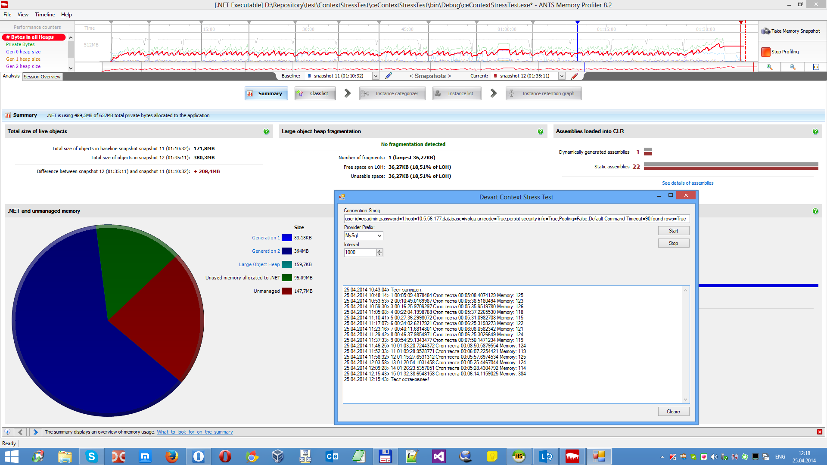Click Stop in Devart Context Stress Test
Viewport: 827px width, 465px height.
[673, 243]
